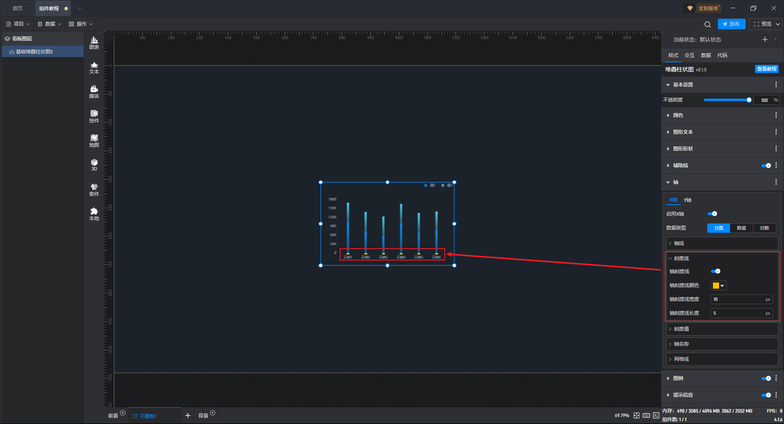Screen dimensions: 784x424
Task: Add a new top tab
Action: click(x=80, y=9)
